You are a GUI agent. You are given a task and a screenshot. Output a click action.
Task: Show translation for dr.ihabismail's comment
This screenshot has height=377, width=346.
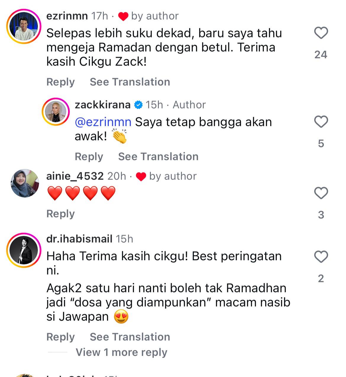(130, 337)
